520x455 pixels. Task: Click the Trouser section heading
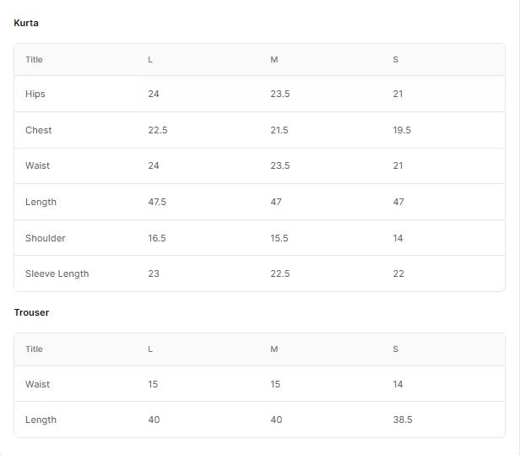click(31, 312)
